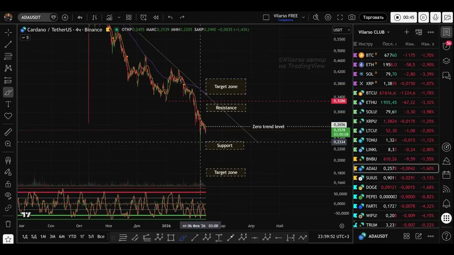Select BTC row in the watchlist

(x=397, y=55)
